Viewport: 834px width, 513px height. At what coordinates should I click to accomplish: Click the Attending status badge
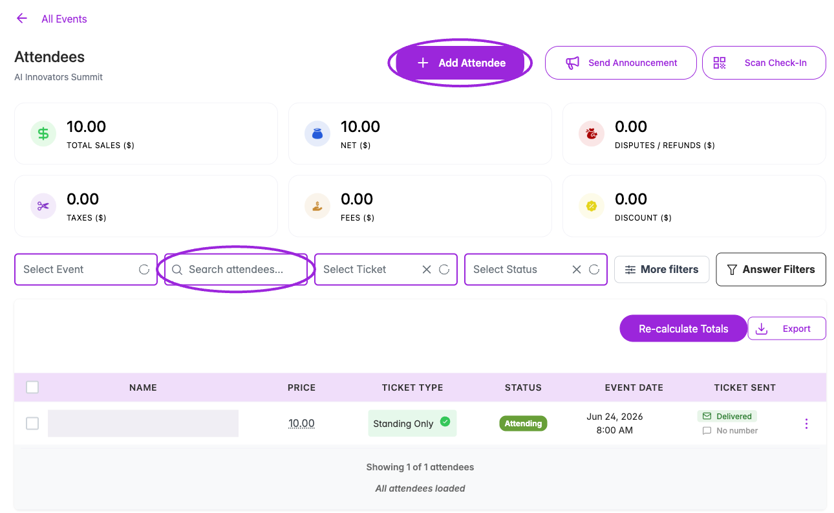[x=523, y=424]
